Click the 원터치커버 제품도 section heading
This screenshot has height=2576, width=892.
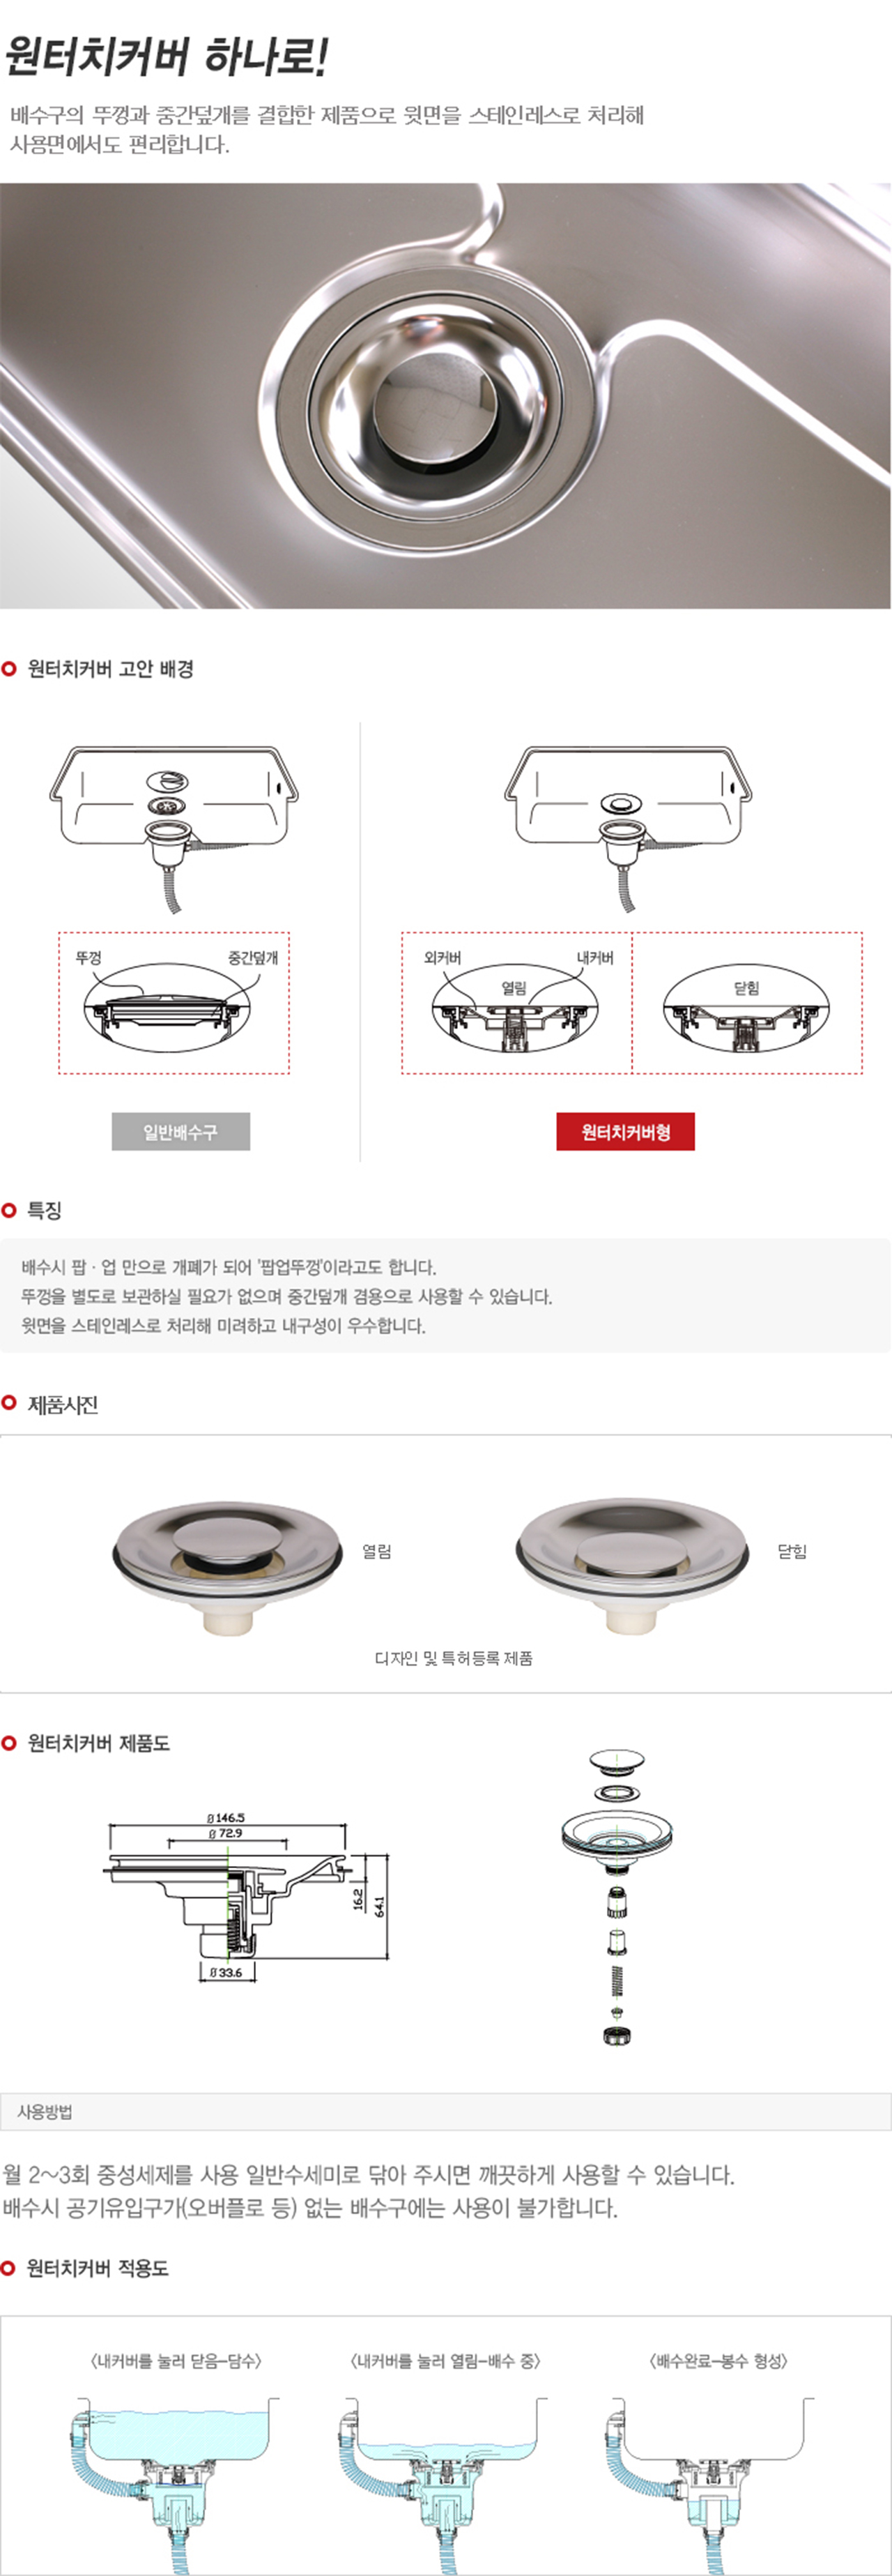click(x=98, y=1743)
